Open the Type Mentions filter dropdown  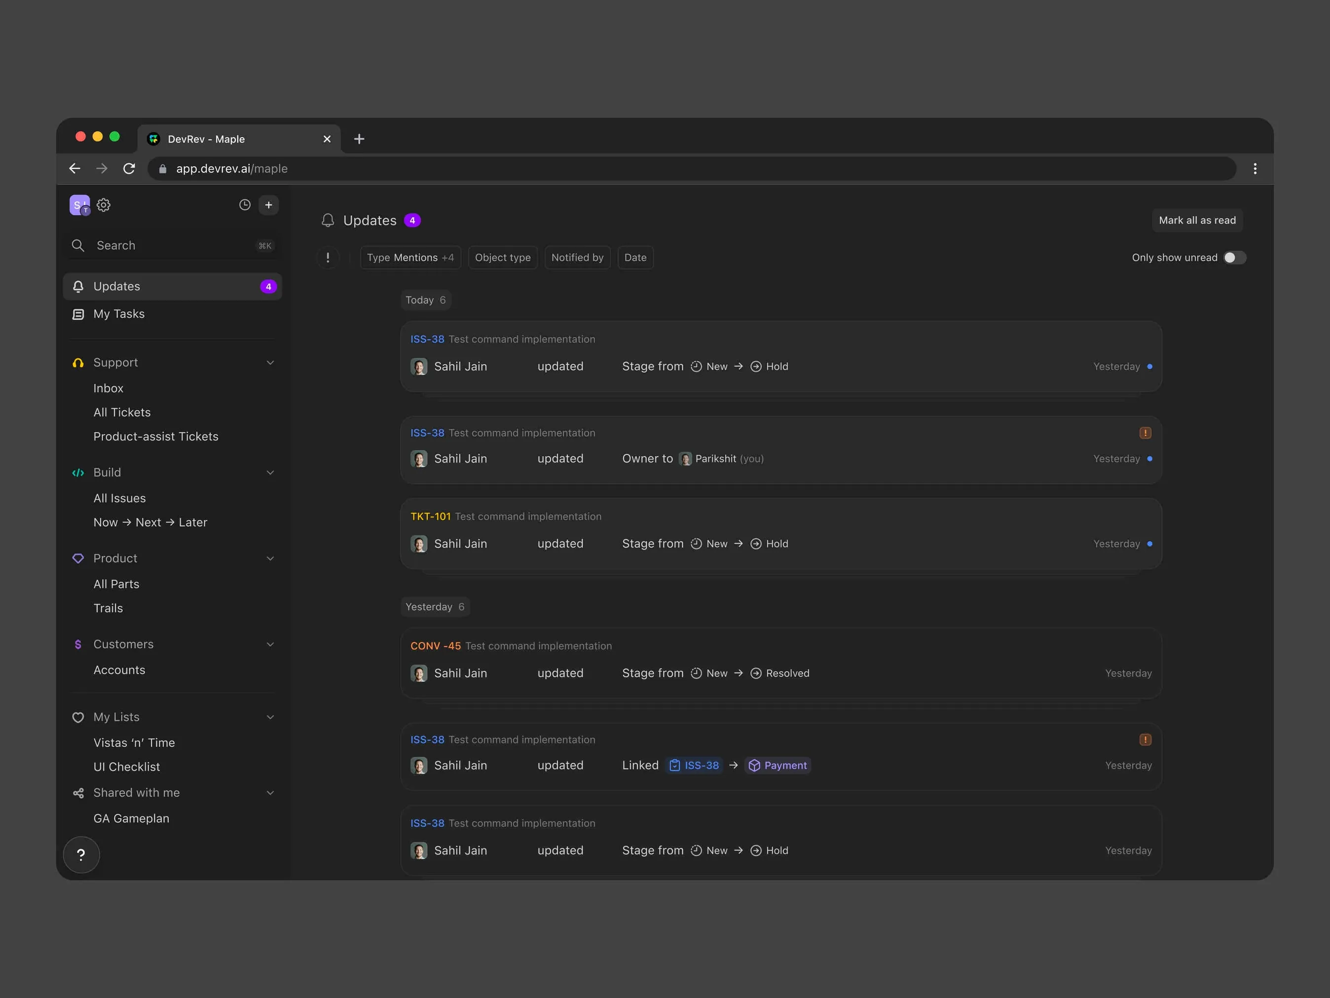click(410, 258)
